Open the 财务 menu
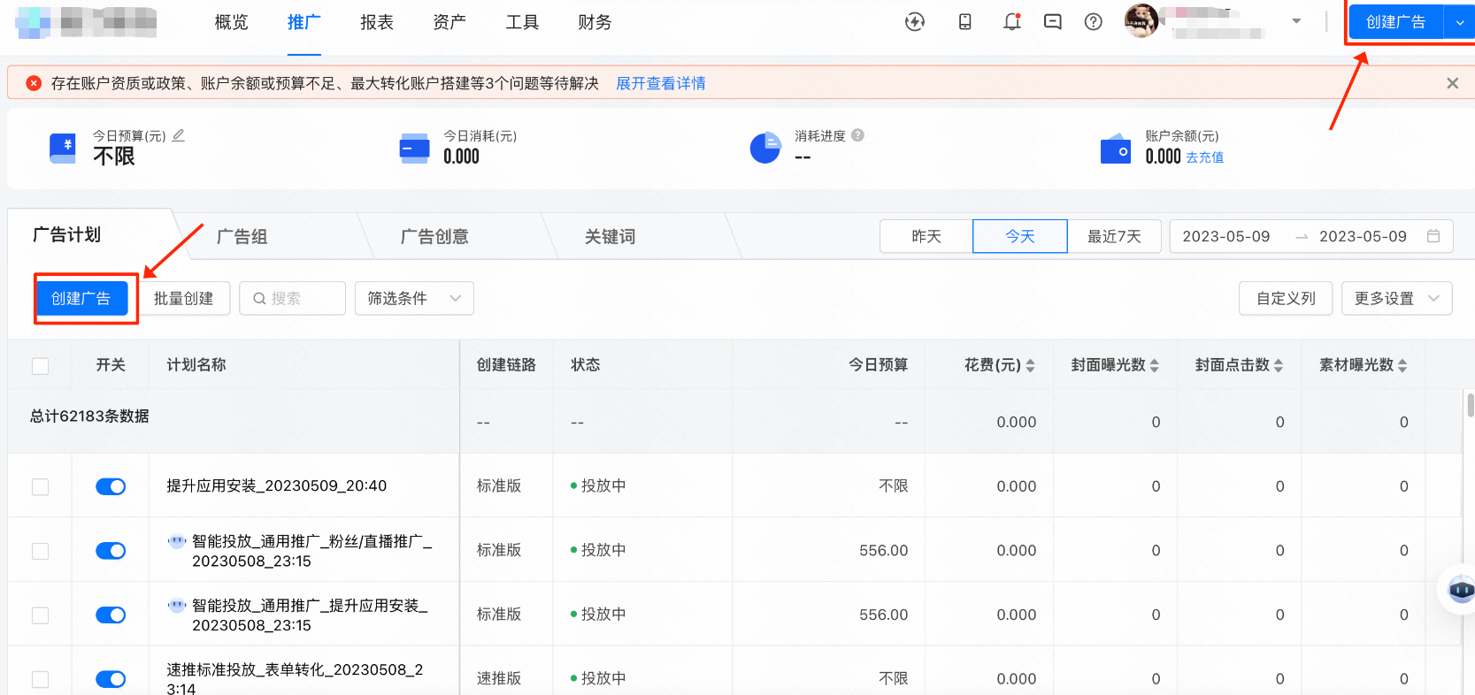 595,23
